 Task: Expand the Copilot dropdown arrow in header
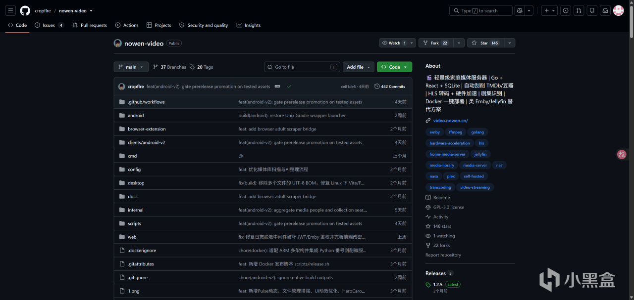[529, 10]
